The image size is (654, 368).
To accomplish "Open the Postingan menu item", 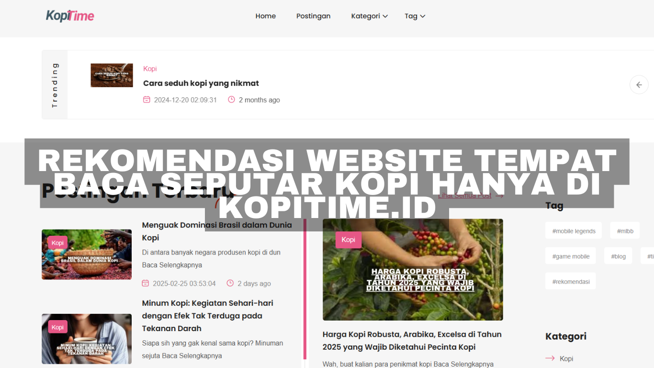I will pos(313,16).
